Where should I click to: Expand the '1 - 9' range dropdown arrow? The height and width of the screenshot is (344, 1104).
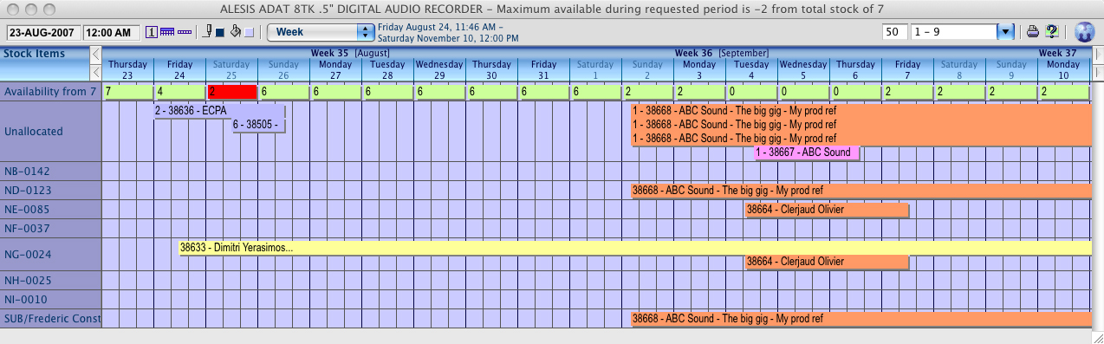coord(1006,32)
